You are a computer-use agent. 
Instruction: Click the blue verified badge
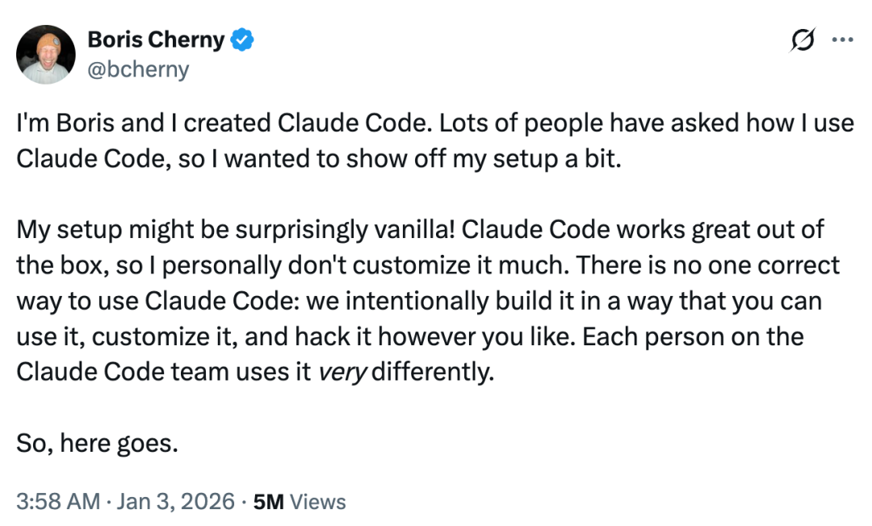coord(242,40)
